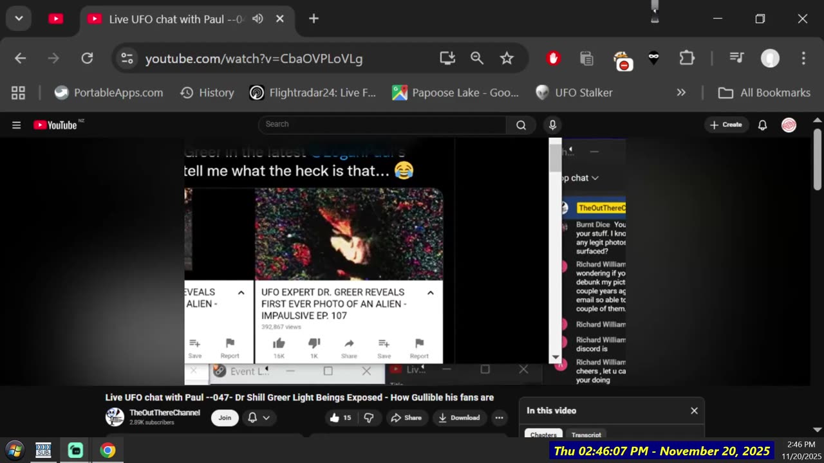This screenshot has height=463, width=824.
Task: Switch to the Chapters tab
Action: click(543, 434)
